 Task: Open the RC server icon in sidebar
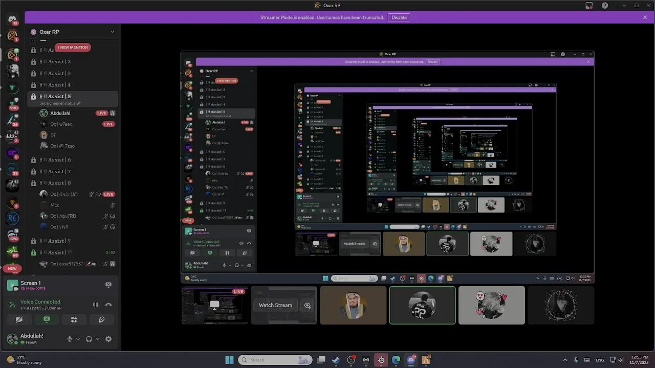point(13,218)
